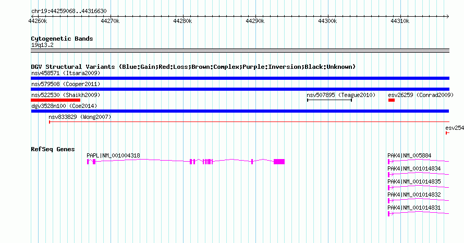Open the nsv522530 (Shaikh2009) variant label

point(66,95)
